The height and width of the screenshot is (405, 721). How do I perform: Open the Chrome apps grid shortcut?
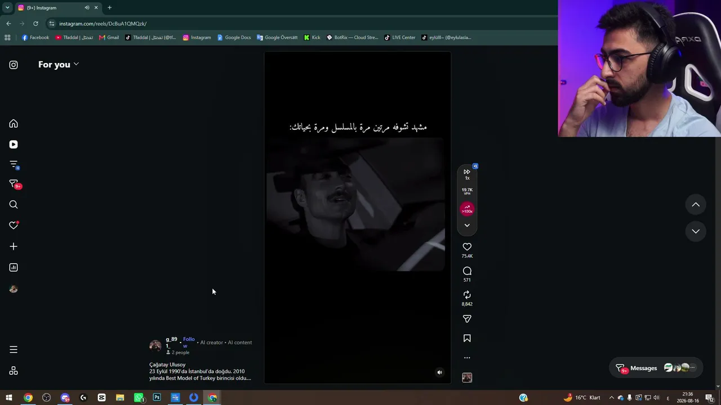tap(7, 38)
